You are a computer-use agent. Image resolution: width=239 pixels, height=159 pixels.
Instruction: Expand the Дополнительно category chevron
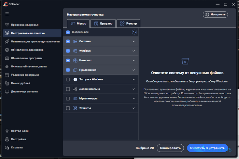click(134, 89)
